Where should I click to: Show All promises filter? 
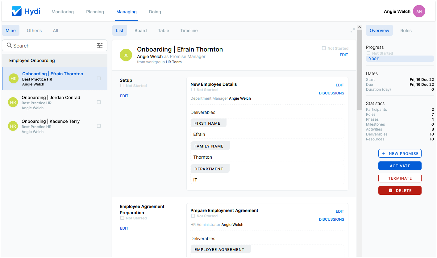[x=55, y=31]
